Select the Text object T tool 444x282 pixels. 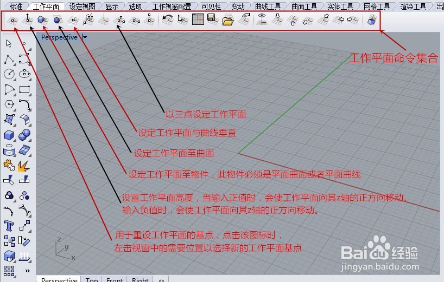[9, 226]
